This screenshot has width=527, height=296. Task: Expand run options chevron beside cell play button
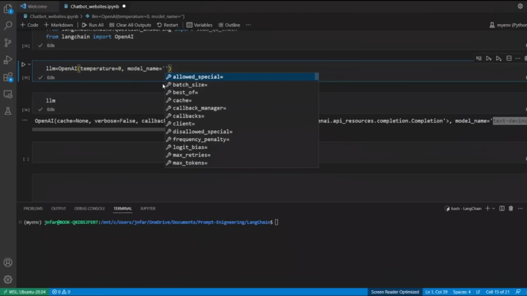coord(29,65)
